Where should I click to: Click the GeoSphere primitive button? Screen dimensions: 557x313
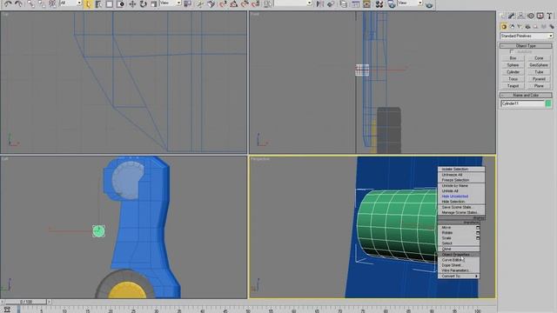539,65
